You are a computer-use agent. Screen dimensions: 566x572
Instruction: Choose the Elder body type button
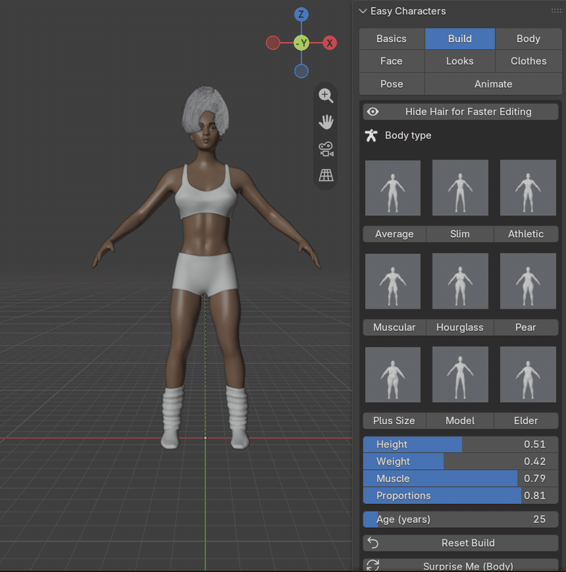tap(526, 420)
